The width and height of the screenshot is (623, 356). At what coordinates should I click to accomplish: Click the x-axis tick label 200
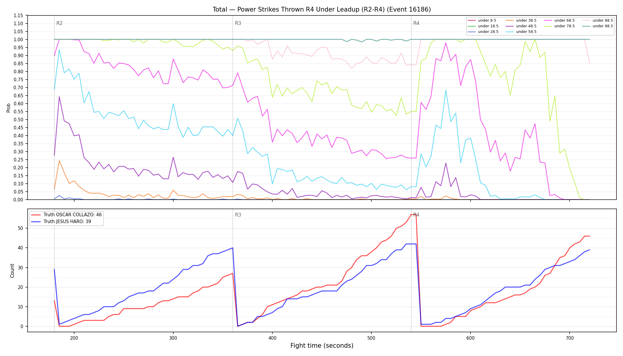click(x=74, y=338)
